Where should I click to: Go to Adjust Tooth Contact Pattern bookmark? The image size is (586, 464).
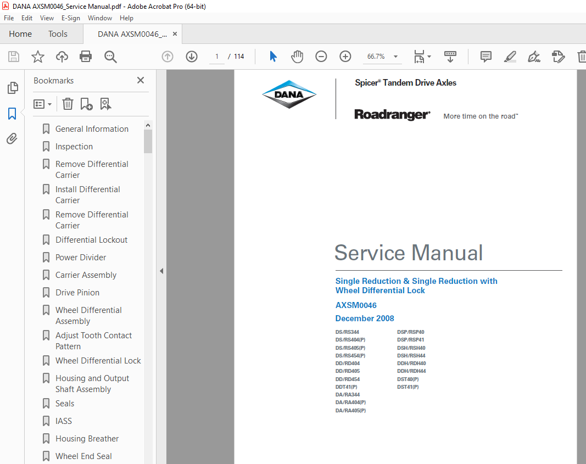93,340
